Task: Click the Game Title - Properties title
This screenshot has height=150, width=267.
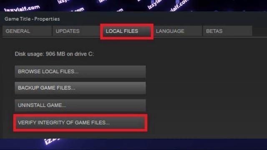Action: pyautogui.click(x=32, y=19)
